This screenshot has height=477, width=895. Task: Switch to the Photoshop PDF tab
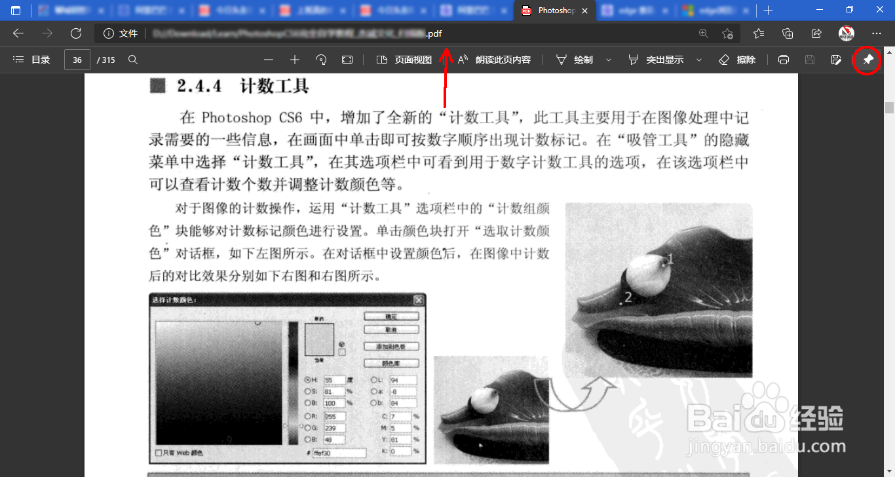point(556,10)
